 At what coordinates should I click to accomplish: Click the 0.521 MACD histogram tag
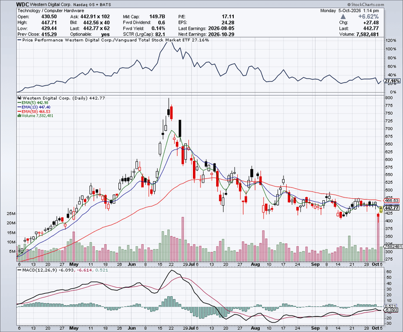(x=391, y=306)
